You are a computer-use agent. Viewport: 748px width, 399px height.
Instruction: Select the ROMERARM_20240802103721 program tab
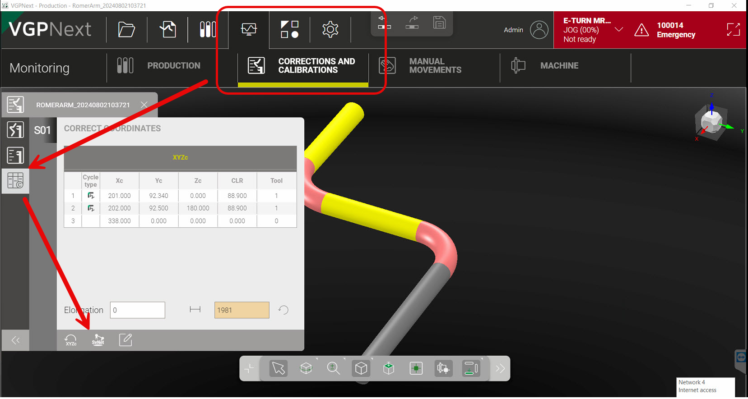[83, 105]
